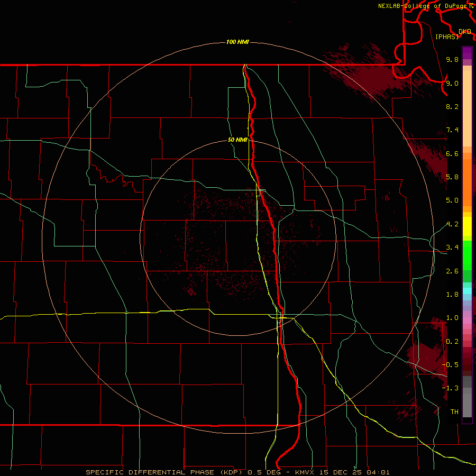Select the orange segment of color bar

pyautogui.click(x=467, y=182)
